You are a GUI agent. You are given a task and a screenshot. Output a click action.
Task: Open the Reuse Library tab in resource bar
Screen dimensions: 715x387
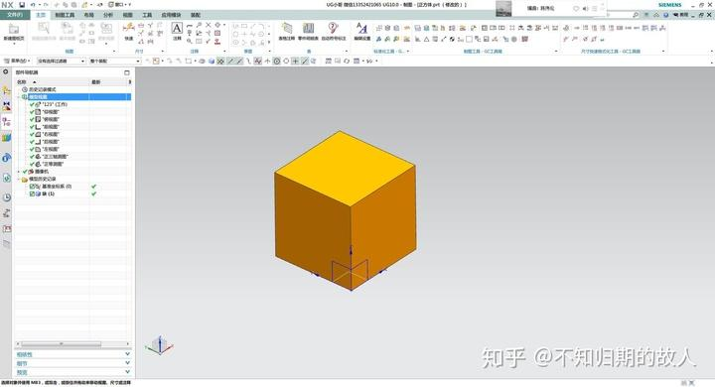pos(6,138)
